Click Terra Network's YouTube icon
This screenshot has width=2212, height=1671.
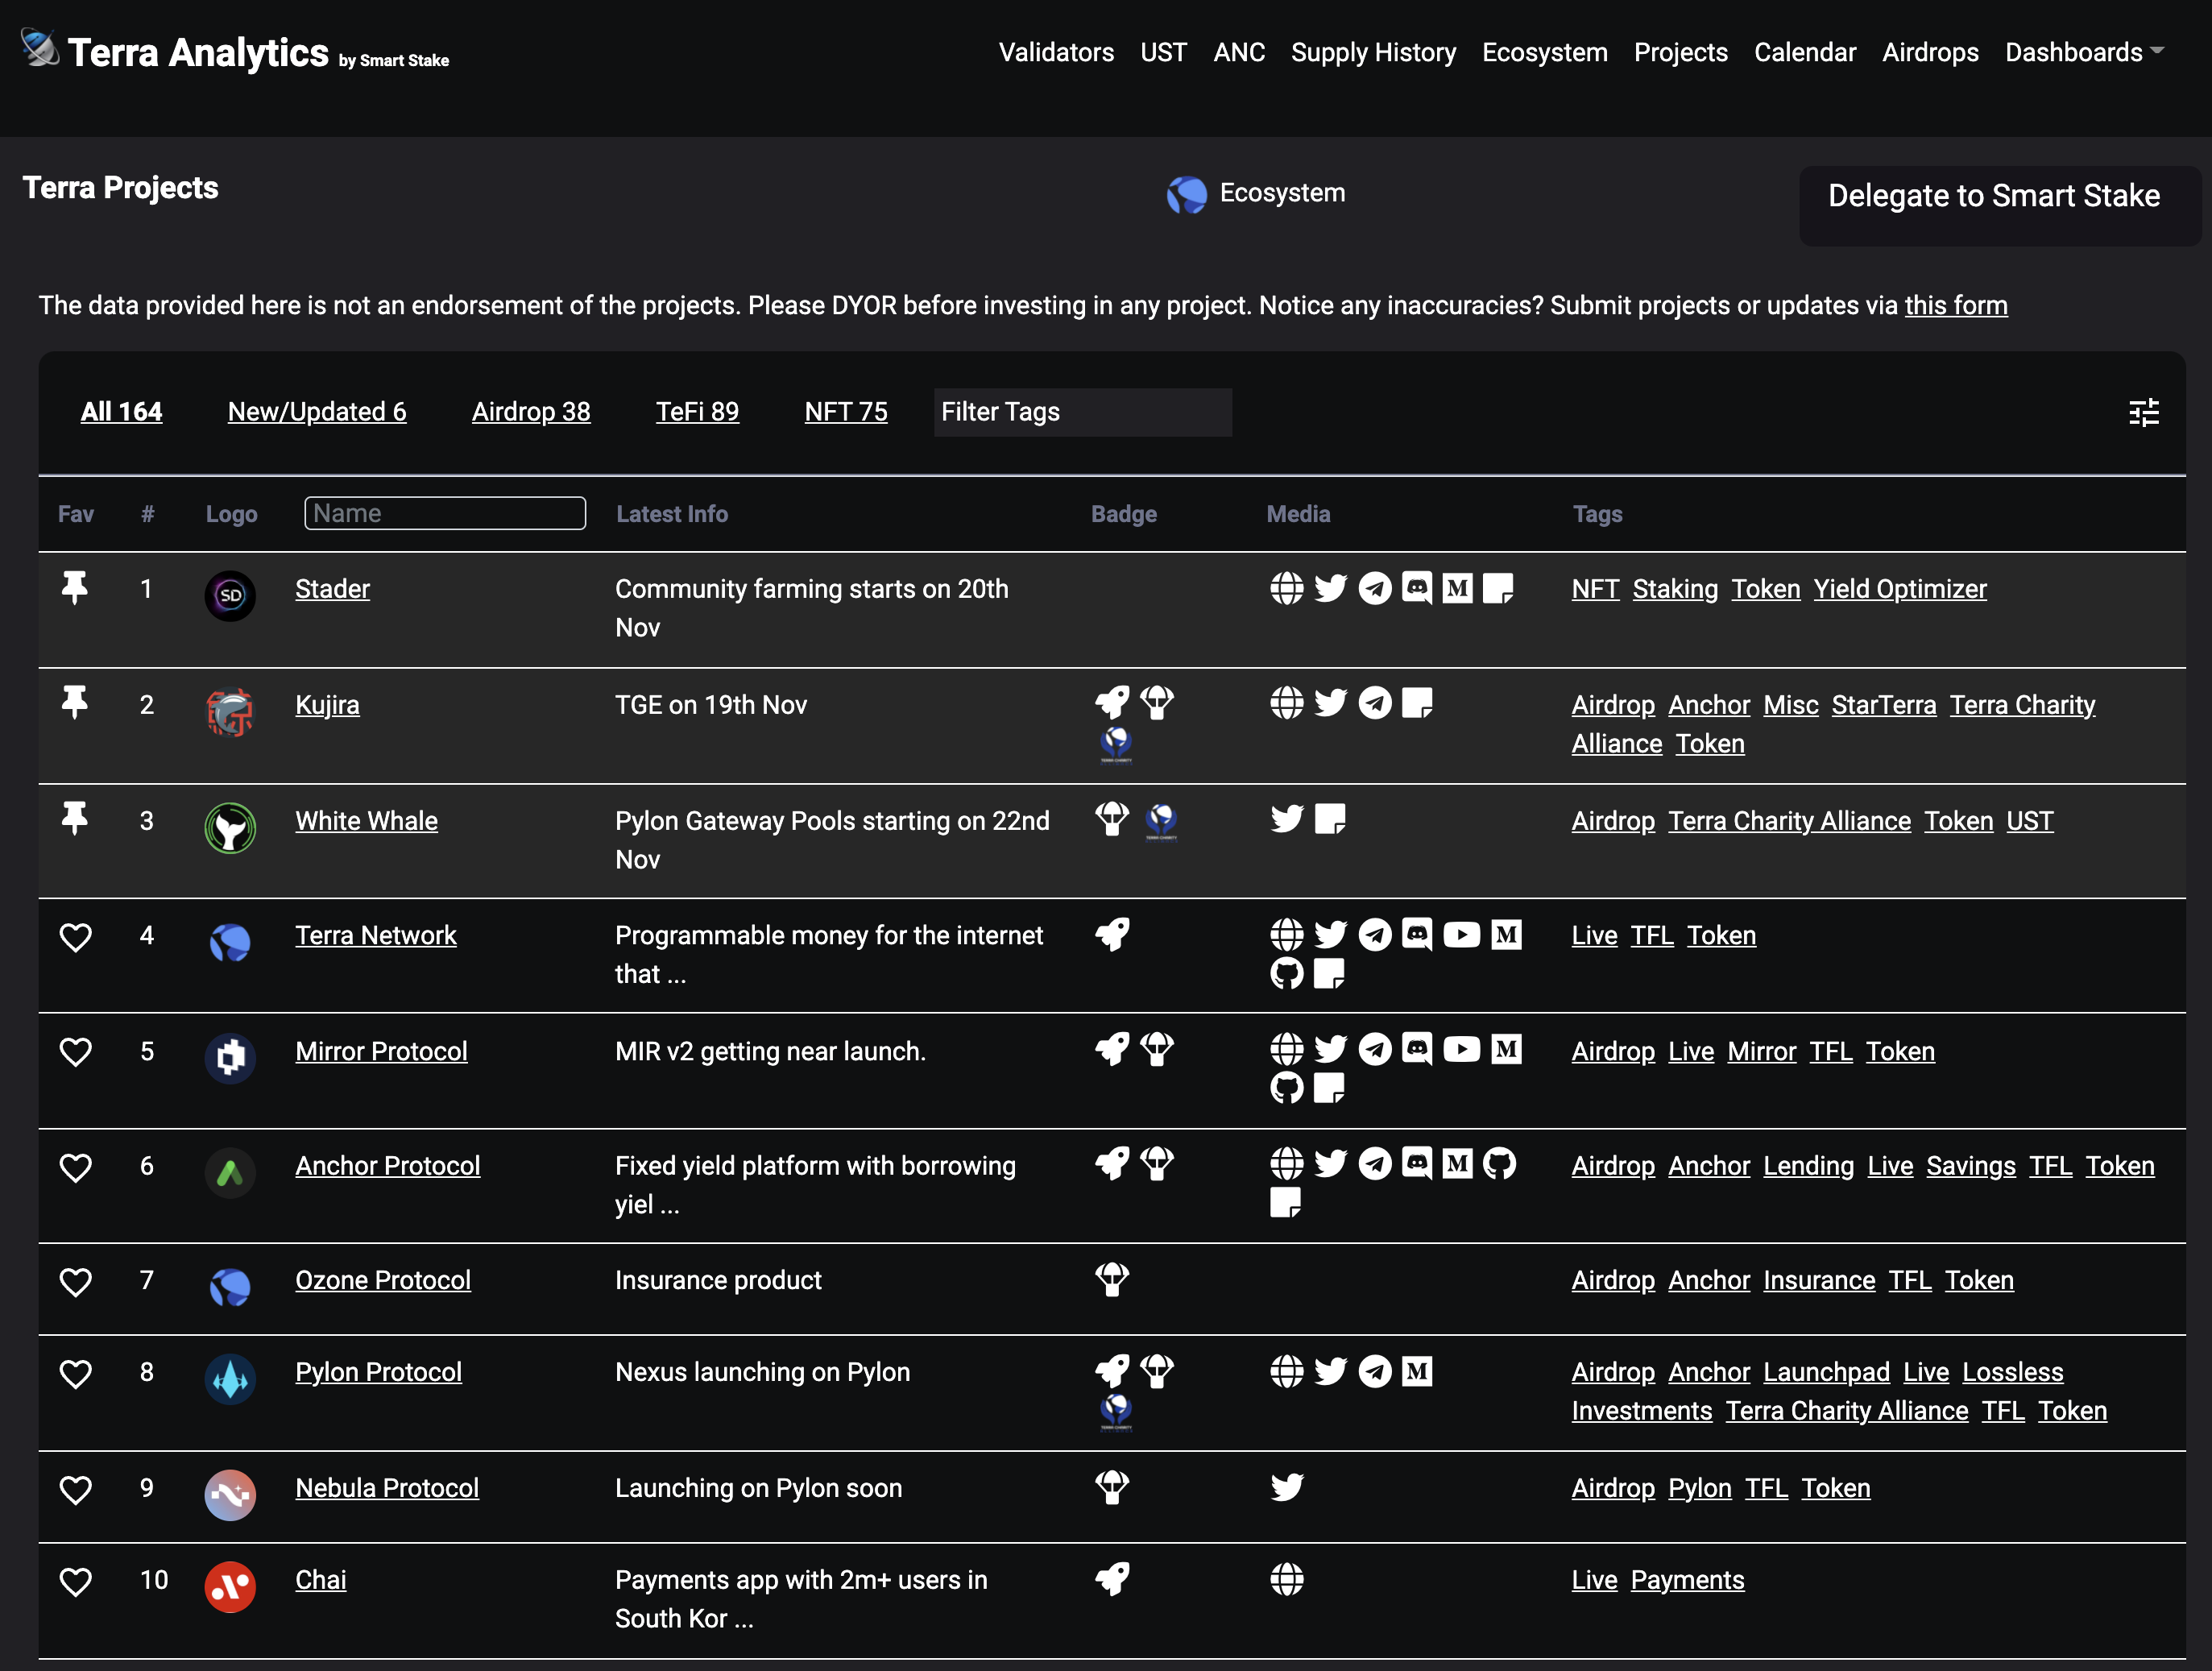[x=1461, y=935]
